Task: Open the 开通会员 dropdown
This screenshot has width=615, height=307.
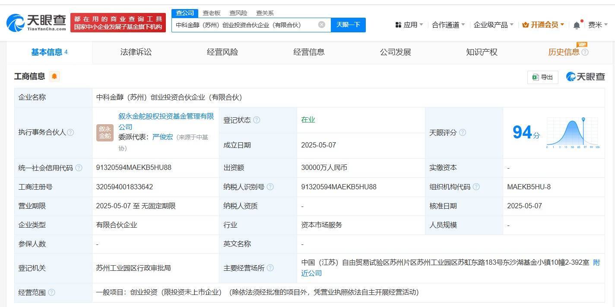Action: point(543,25)
